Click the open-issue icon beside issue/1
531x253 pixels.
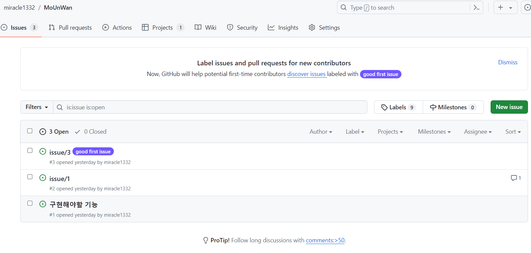[43, 178]
